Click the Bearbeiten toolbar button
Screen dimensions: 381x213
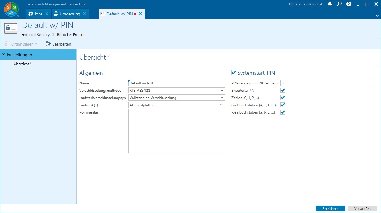[x=58, y=44]
